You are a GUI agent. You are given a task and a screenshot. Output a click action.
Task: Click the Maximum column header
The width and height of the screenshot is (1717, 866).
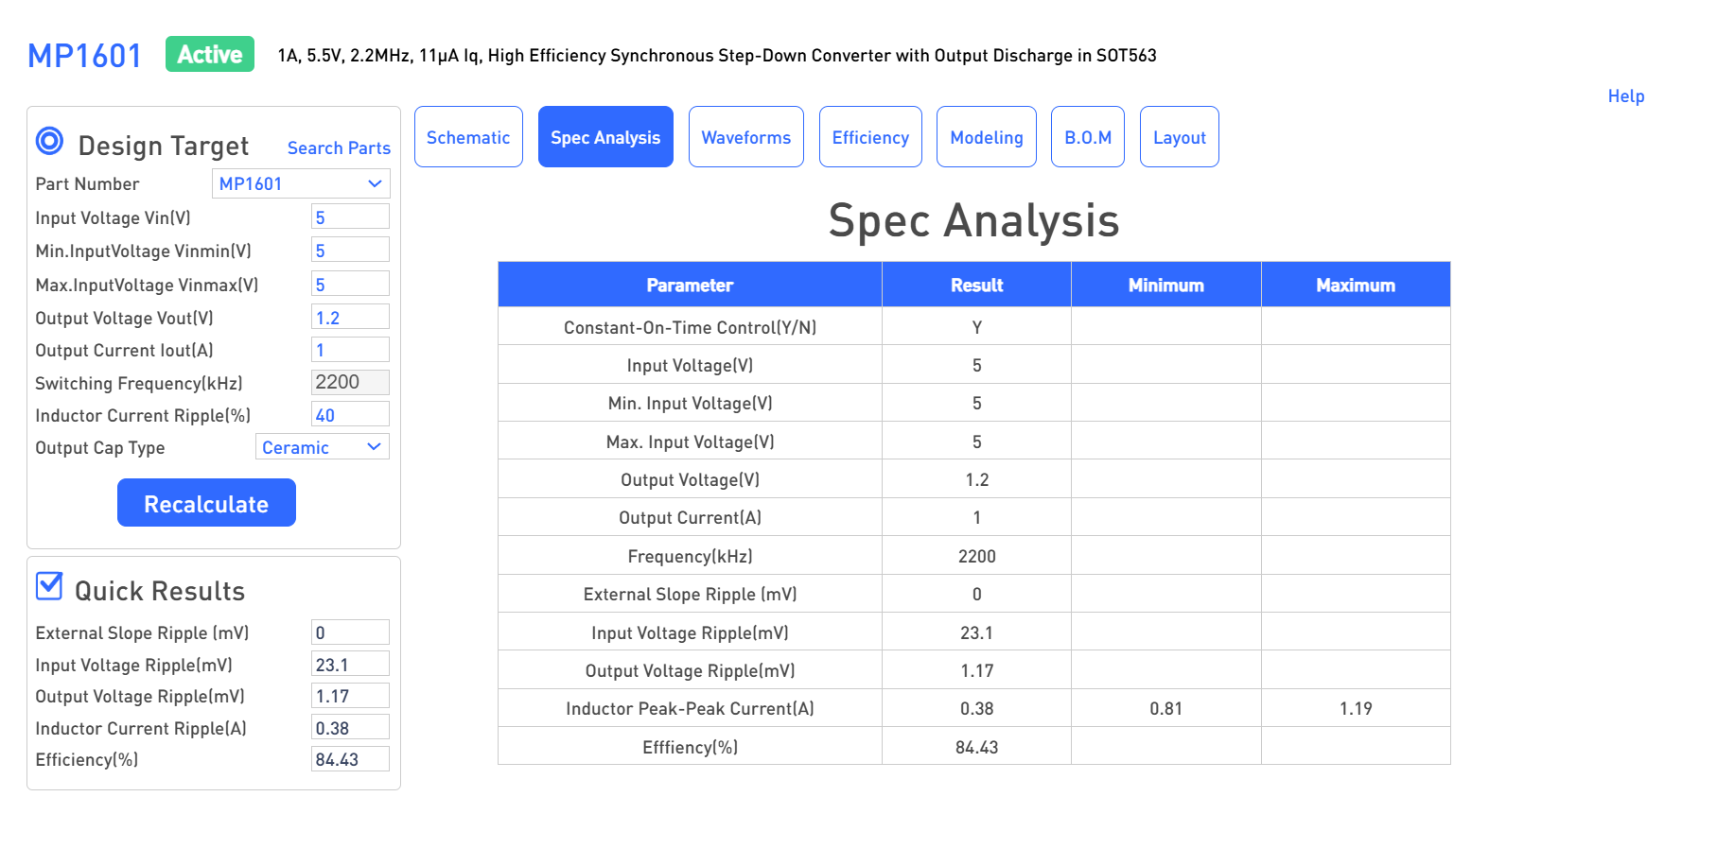coord(1356,285)
